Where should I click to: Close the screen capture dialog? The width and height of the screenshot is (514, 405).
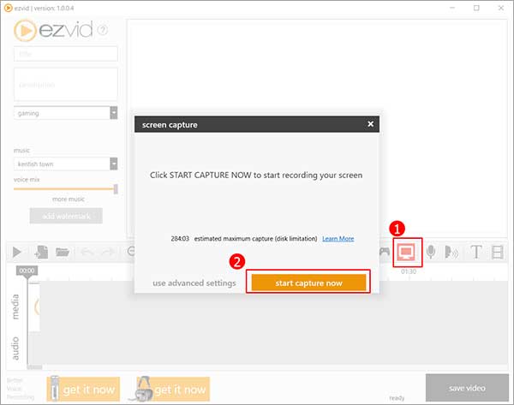pyautogui.click(x=370, y=124)
